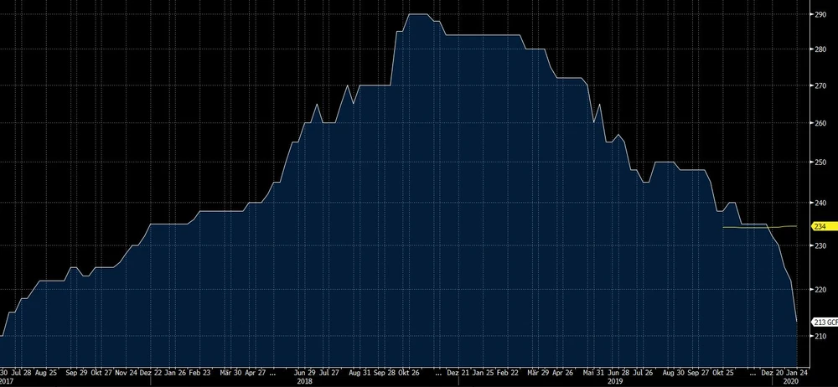Viewport: 838px width, 387px height.
Task: Click the 250 y-axis label
Action: tap(820, 162)
